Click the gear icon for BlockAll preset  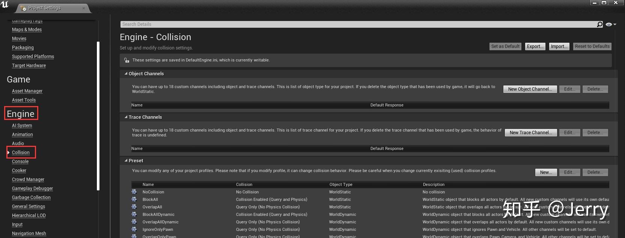coord(134,199)
